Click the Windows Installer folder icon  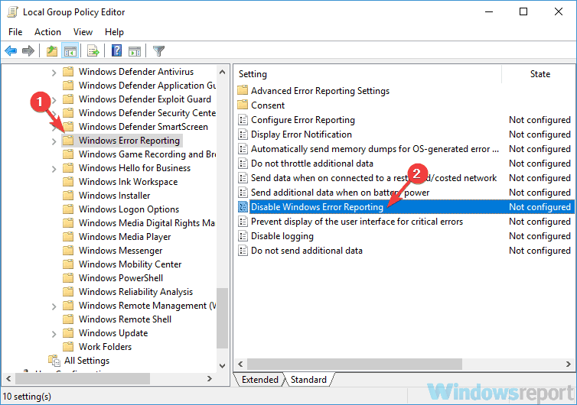[68, 195]
